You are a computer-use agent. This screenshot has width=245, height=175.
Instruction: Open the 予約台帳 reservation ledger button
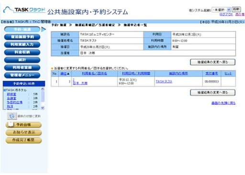(23, 125)
